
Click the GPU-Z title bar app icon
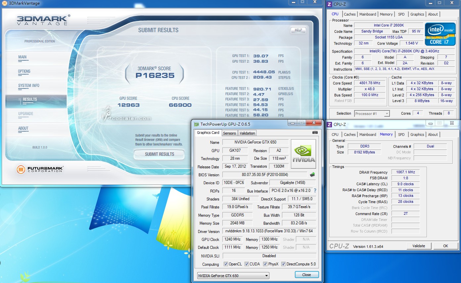tap(197, 124)
